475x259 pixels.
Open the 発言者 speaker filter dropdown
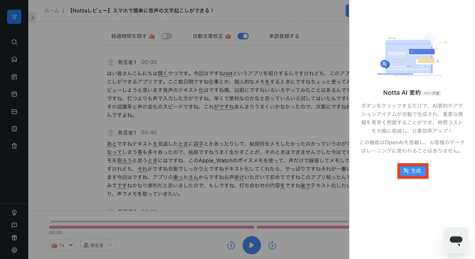click(x=98, y=245)
